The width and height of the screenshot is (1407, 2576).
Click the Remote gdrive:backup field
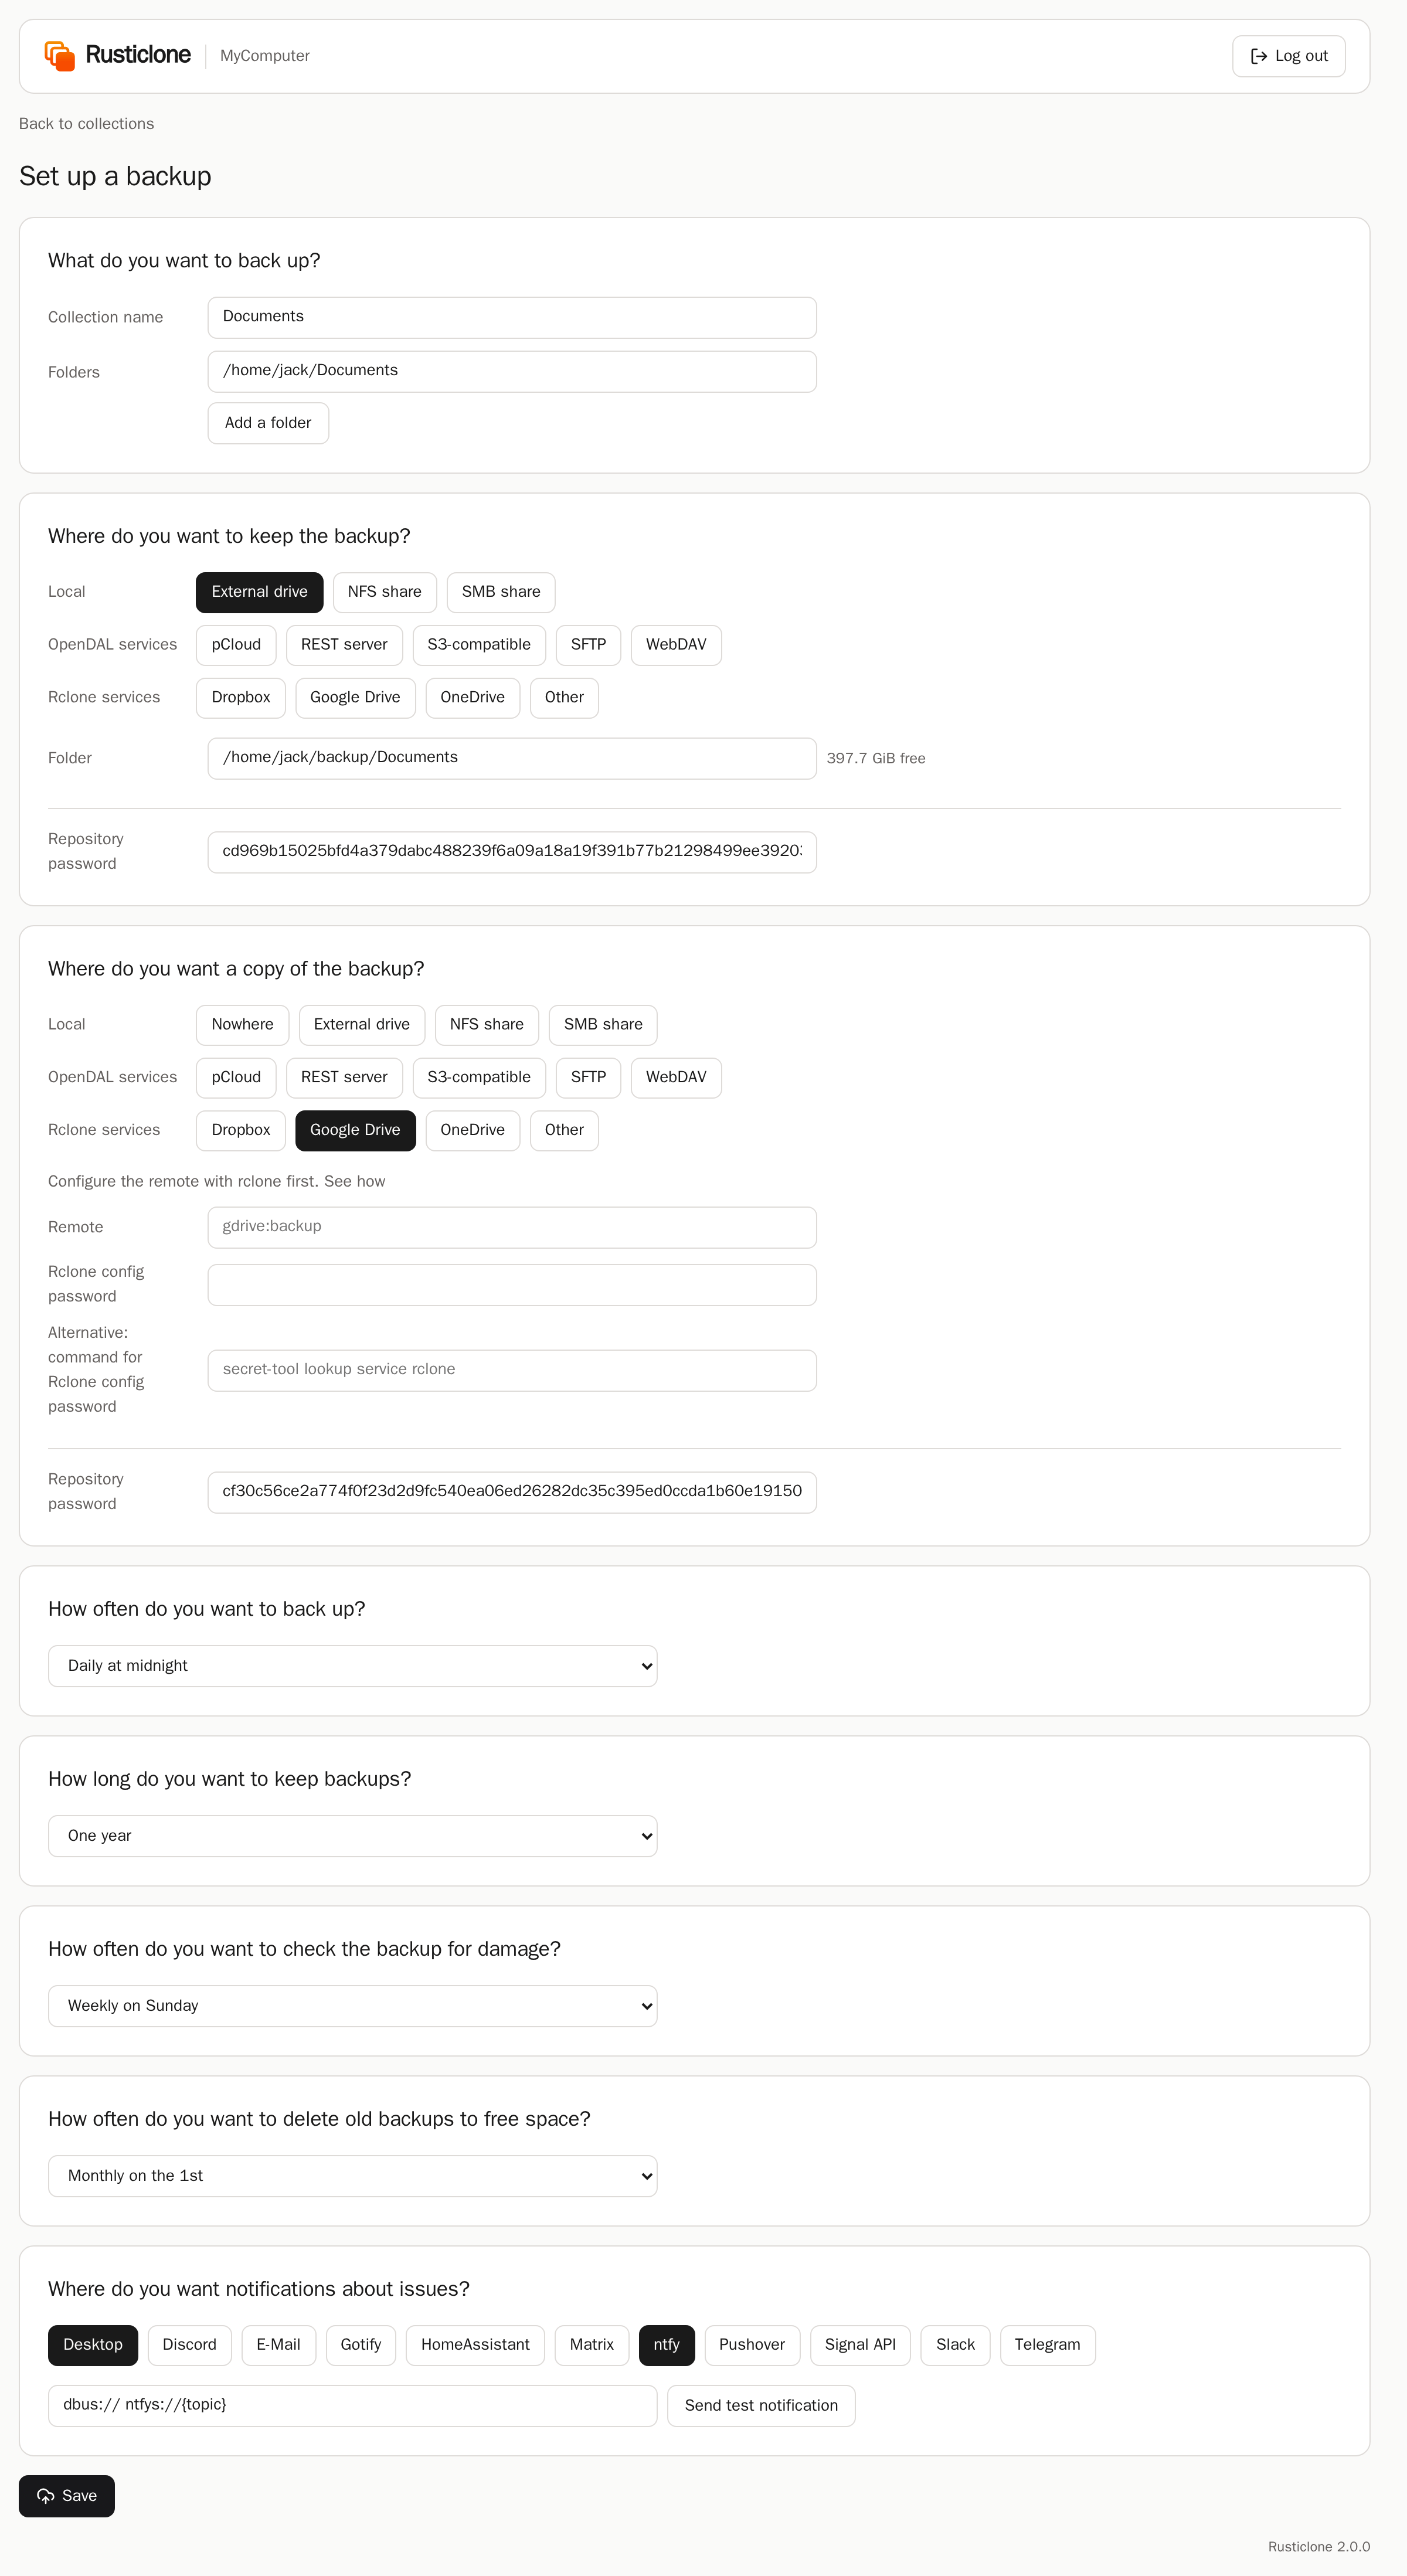click(x=512, y=1227)
